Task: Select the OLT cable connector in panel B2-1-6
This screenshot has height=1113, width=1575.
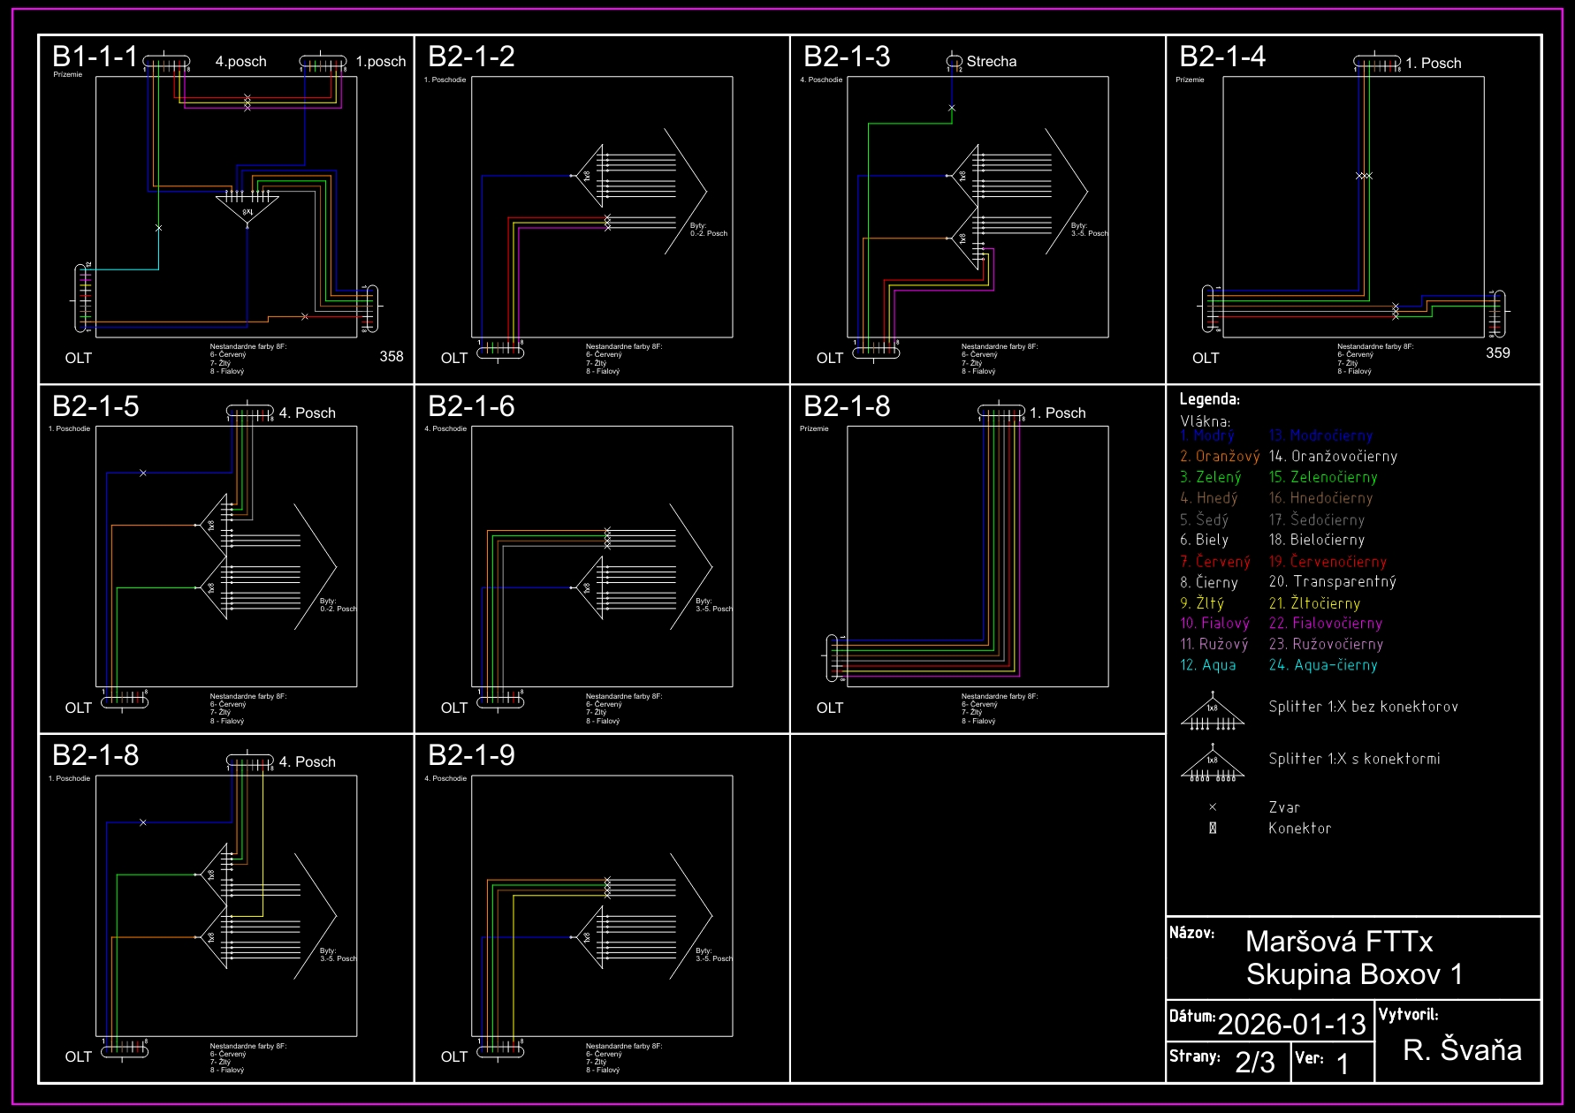Action: [500, 702]
